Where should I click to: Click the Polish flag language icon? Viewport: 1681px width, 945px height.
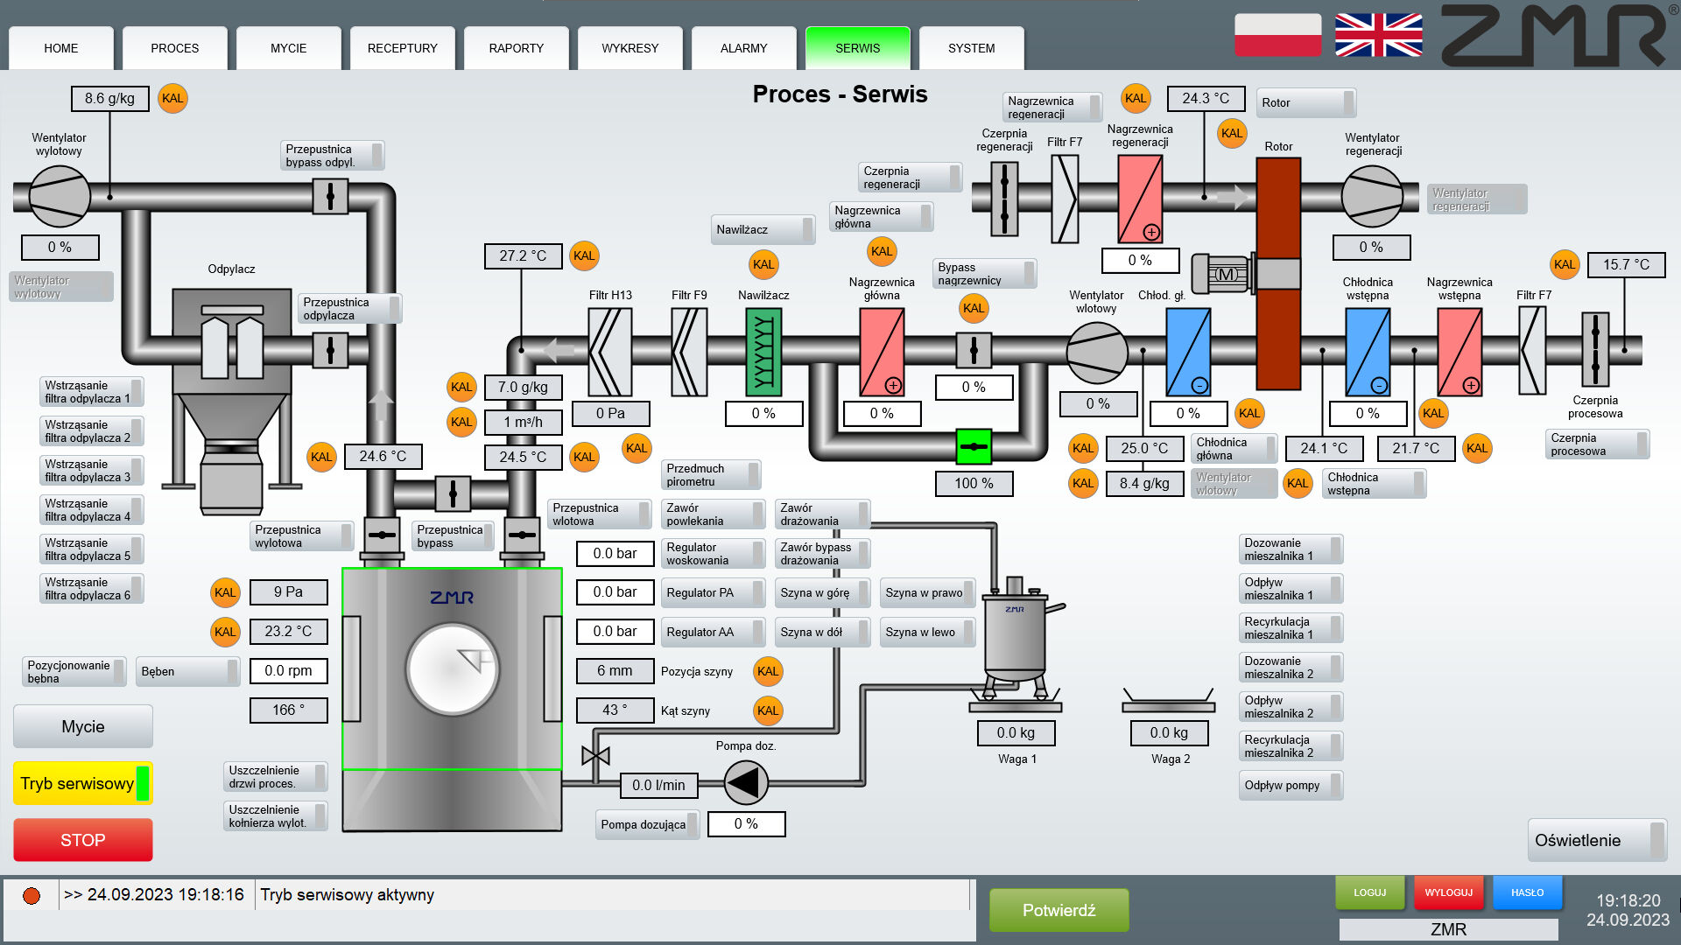click(x=1277, y=35)
